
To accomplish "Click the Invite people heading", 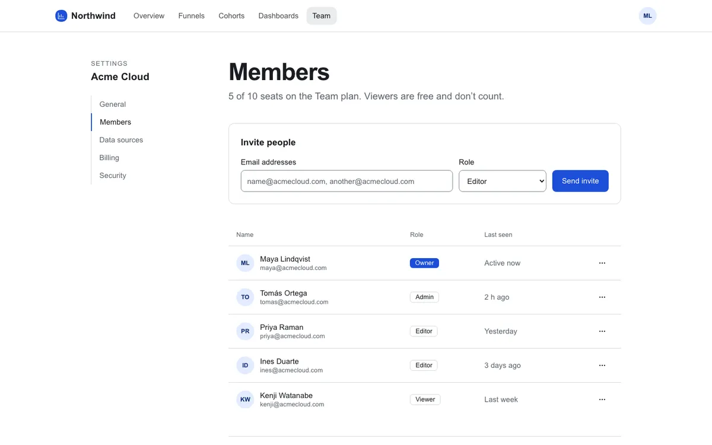I will [268, 142].
